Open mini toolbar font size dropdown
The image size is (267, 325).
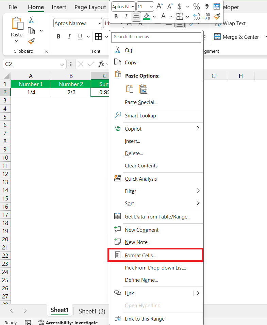point(151,6)
